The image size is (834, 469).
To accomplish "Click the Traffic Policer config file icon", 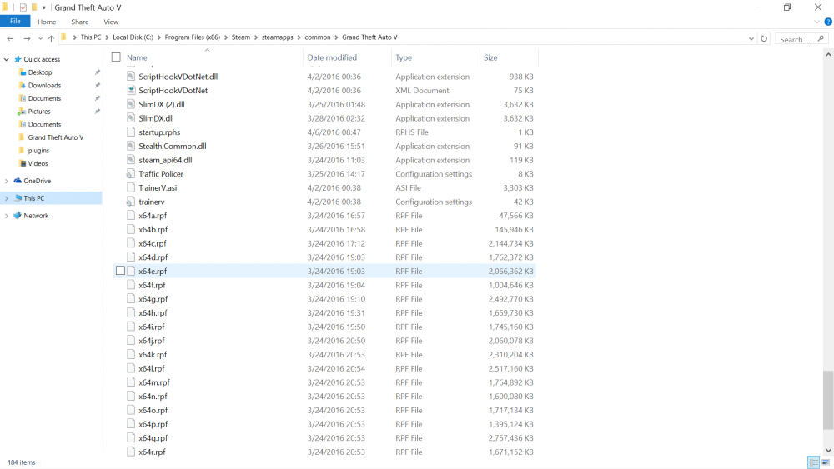I will click(131, 173).
